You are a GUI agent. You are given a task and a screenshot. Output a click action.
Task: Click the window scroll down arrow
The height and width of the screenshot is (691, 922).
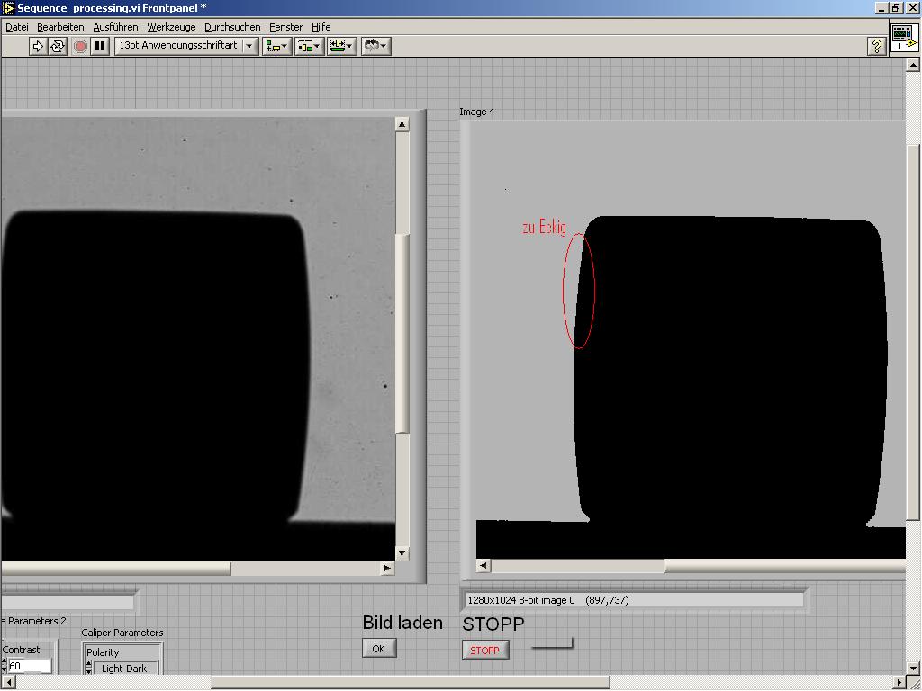tap(913, 668)
